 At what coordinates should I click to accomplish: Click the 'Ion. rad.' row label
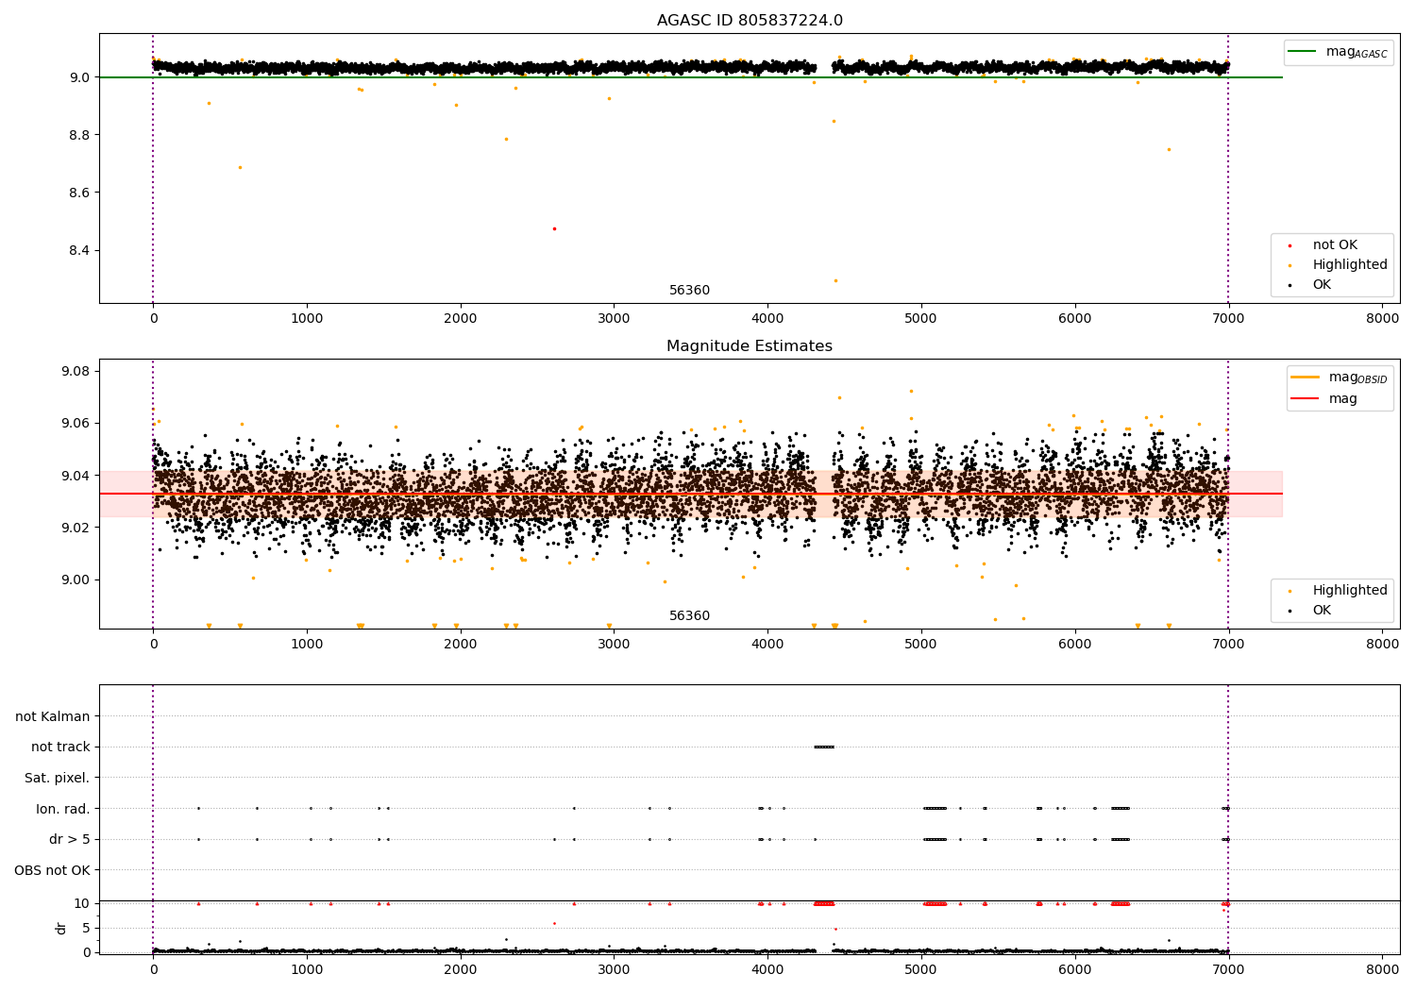[x=63, y=809]
